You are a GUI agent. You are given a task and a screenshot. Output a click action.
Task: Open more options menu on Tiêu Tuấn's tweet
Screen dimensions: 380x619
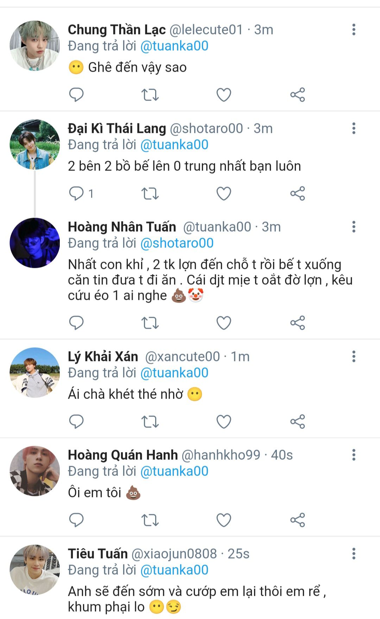[354, 554]
